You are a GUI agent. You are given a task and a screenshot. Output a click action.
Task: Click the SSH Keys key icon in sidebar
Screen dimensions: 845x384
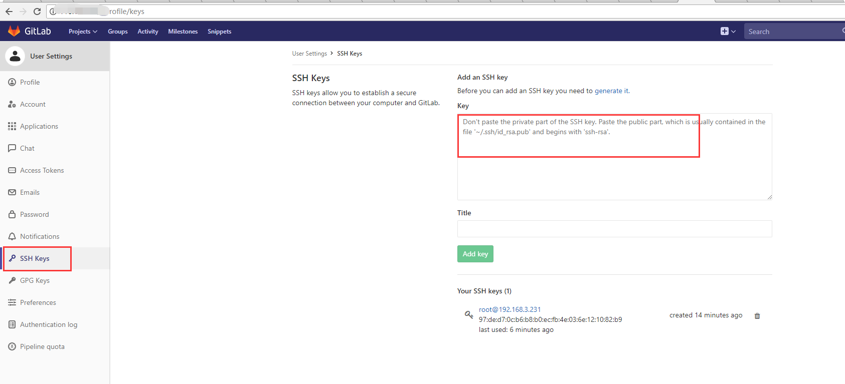click(x=12, y=258)
